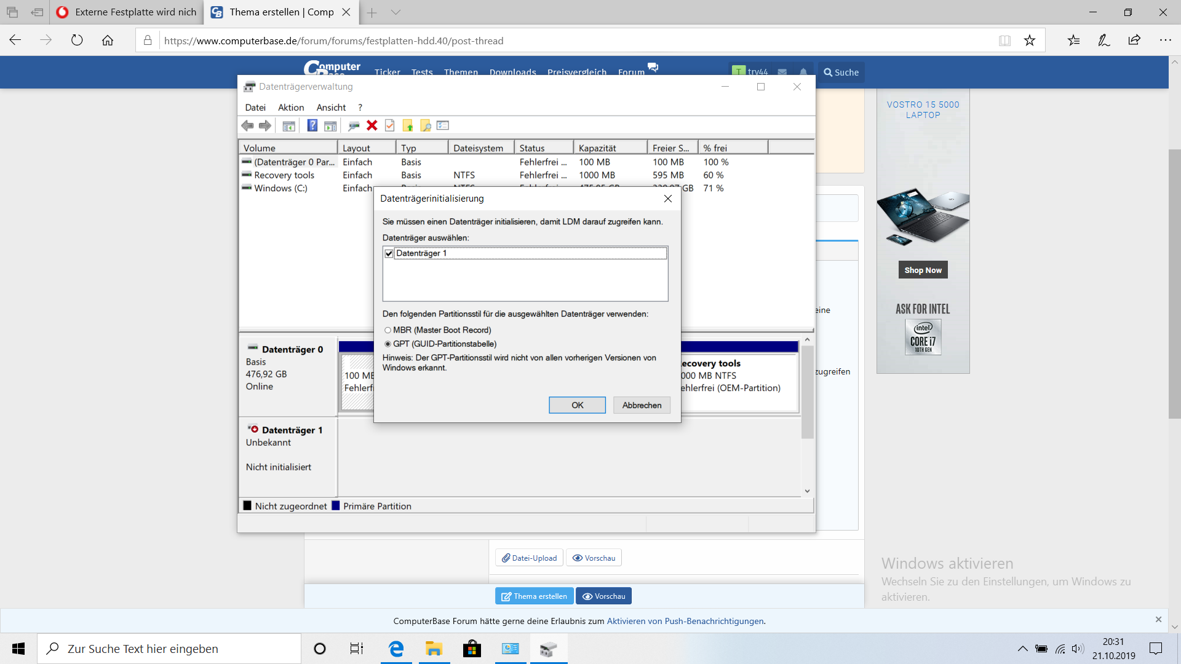Select GPT (GUID-Partitionstabelle) option
Viewport: 1181px width, 664px height.
(388, 344)
